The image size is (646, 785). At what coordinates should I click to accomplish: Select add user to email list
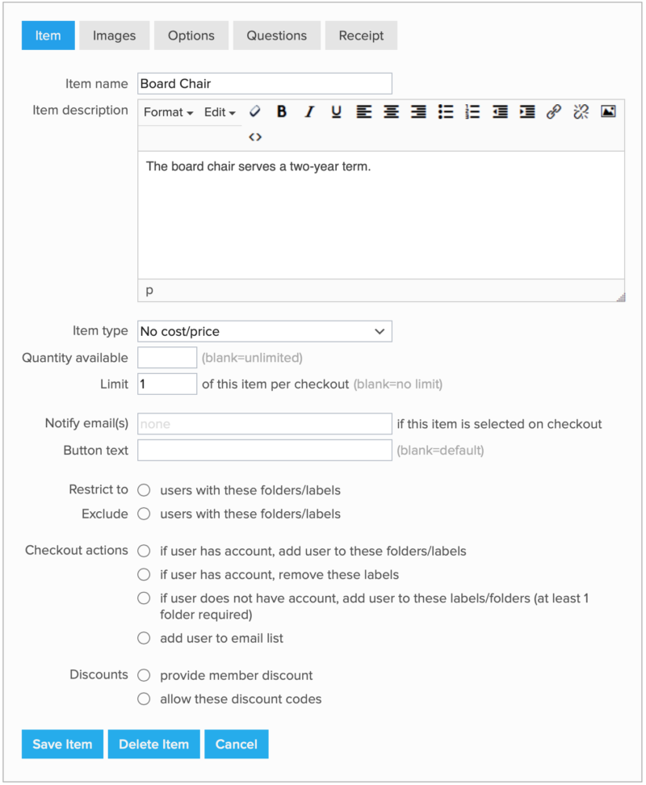(x=144, y=638)
